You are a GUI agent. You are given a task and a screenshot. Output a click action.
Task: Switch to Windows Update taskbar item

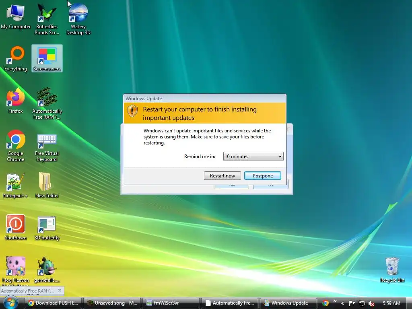[x=289, y=303]
